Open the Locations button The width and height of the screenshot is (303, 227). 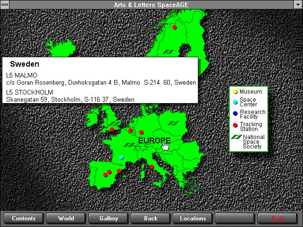tap(193, 218)
